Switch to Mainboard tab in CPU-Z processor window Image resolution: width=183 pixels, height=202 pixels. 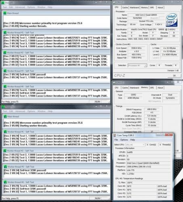point(135,8)
